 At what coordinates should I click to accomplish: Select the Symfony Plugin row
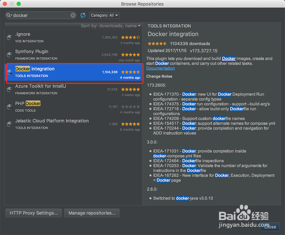(73, 55)
